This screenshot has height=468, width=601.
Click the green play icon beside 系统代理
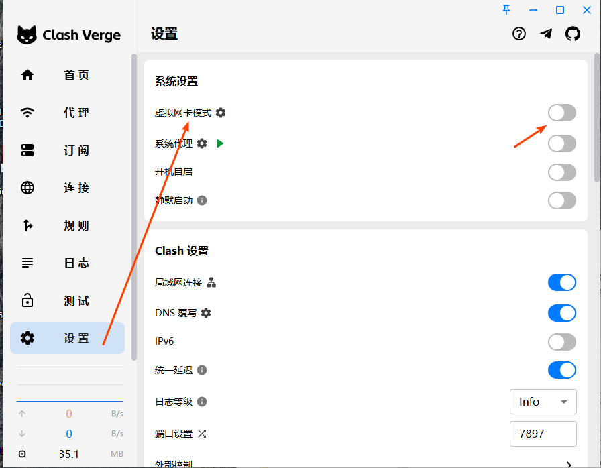tap(219, 143)
